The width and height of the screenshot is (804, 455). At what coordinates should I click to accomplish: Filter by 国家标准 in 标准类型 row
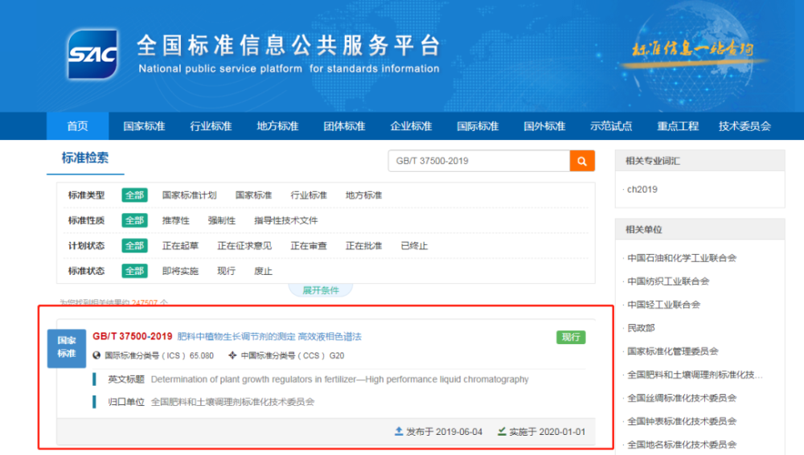pyautogui.click(x=253, y=195)
